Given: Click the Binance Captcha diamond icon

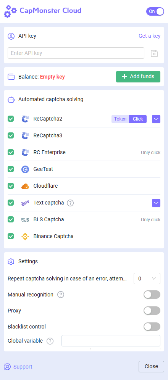Looking at the screenshot, I should (x=25, y=236).
